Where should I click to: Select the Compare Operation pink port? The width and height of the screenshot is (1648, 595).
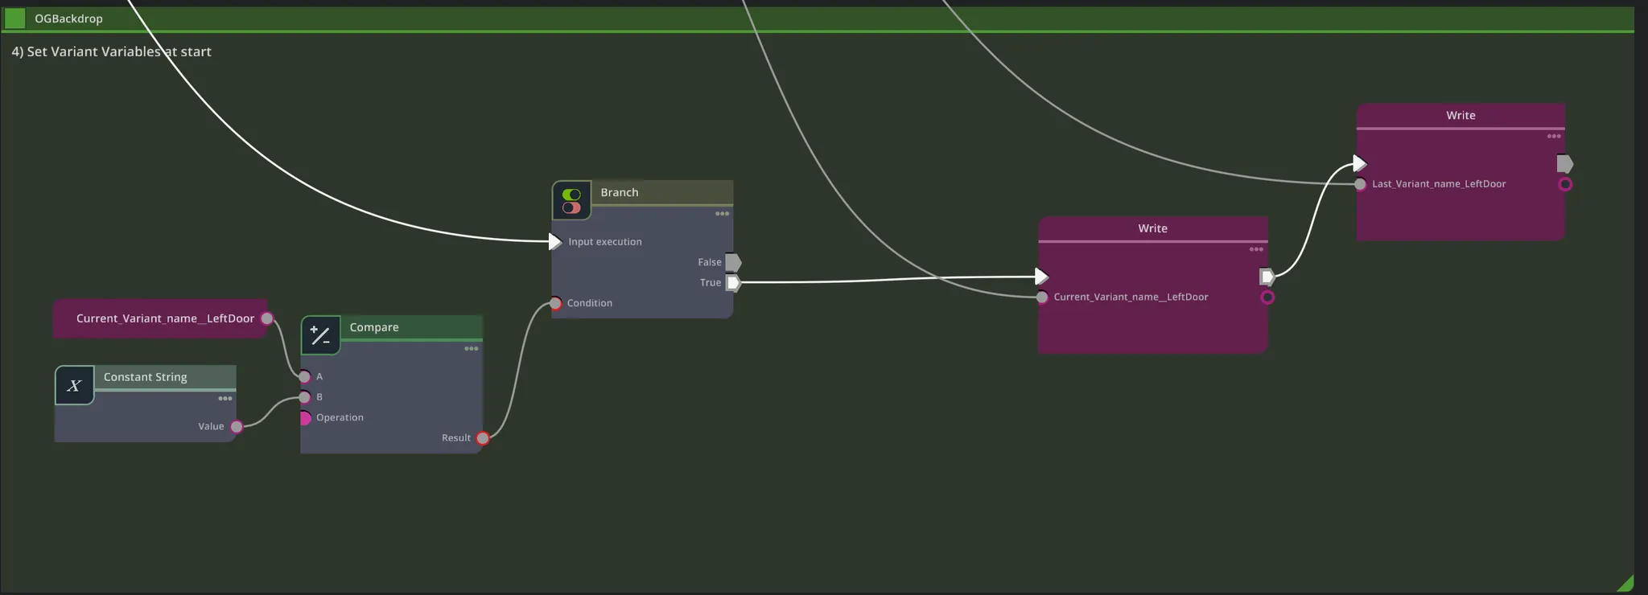point(305,418)
